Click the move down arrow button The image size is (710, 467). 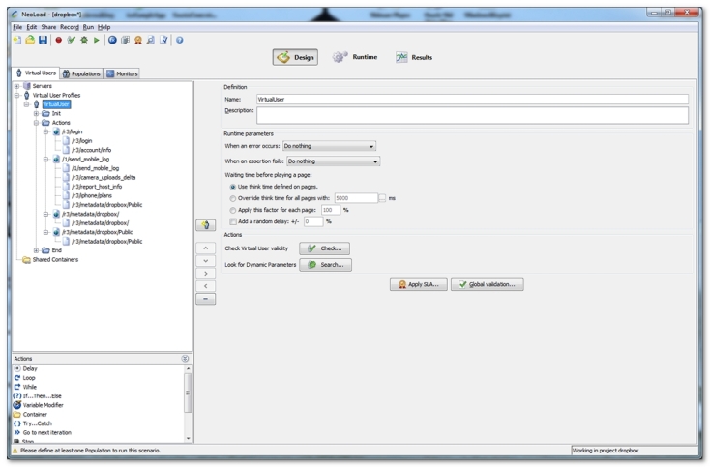click(x=206, y=261)
